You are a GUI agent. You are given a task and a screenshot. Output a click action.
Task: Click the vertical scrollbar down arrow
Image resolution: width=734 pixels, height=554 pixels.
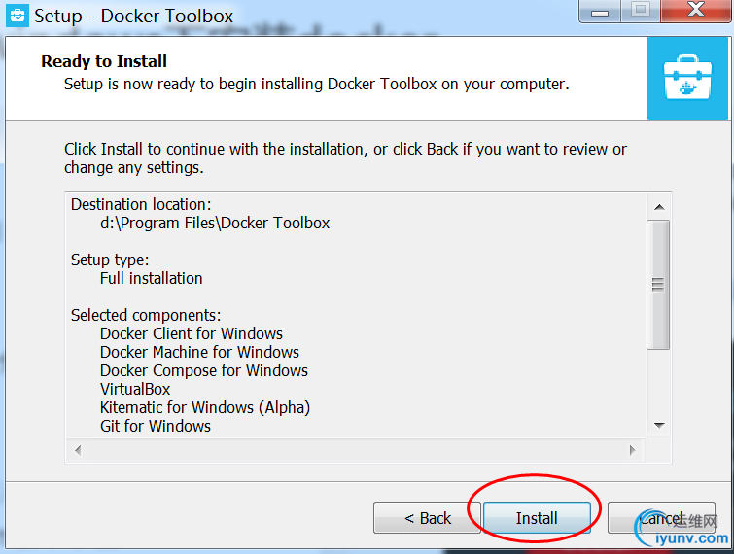tap(659, 426)
